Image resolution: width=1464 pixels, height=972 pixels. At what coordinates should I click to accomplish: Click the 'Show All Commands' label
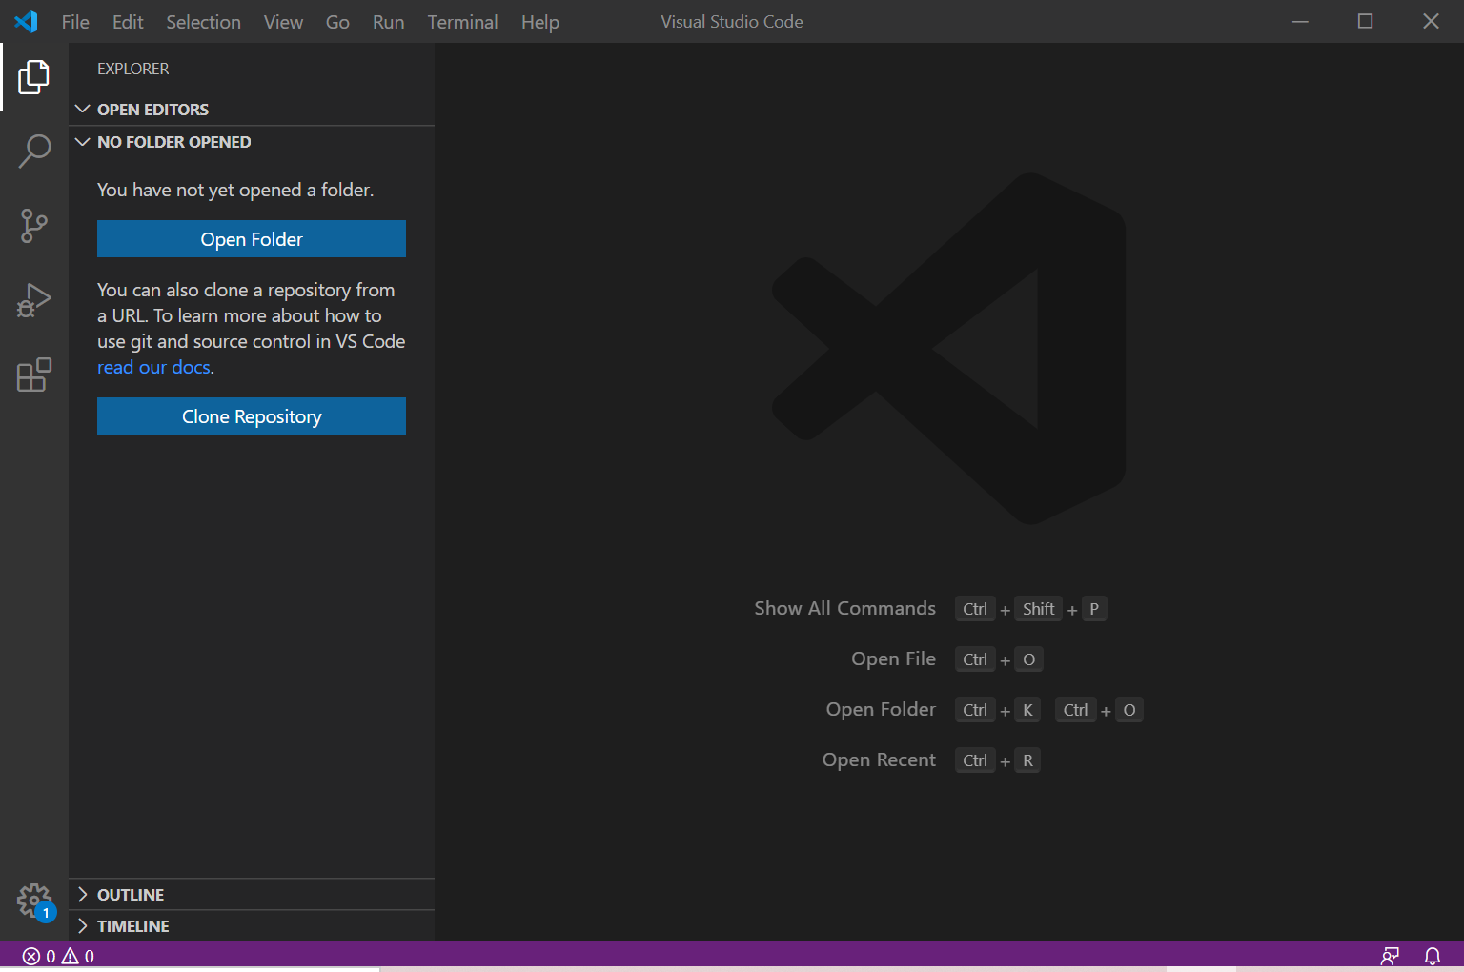tap(844, 608)
